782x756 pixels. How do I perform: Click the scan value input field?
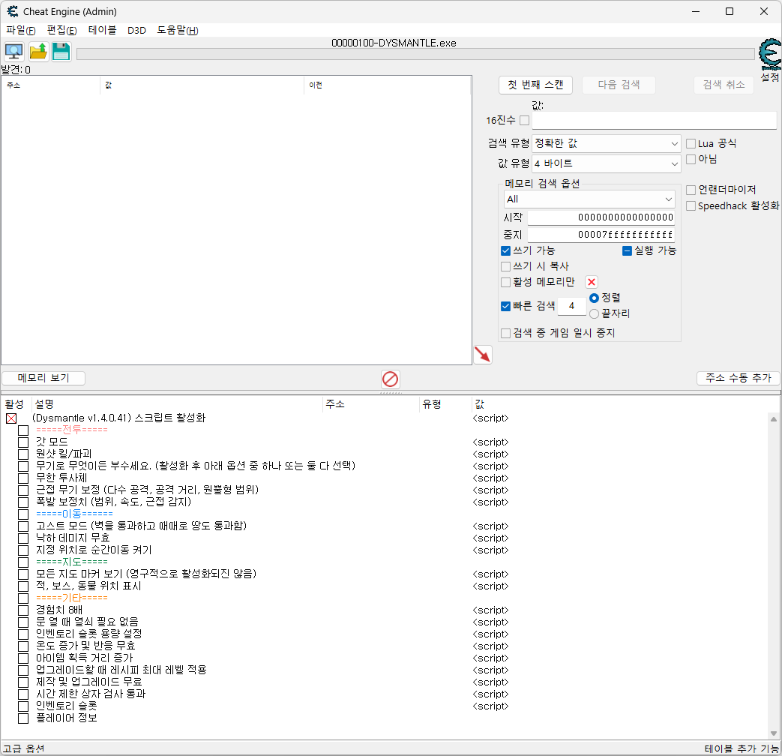654,120
